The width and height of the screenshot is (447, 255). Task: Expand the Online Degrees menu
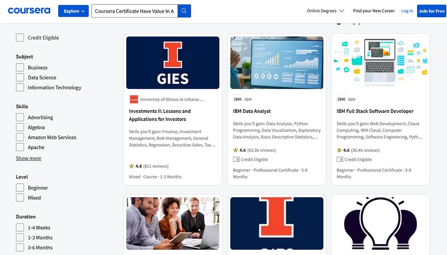pos(325,11)
